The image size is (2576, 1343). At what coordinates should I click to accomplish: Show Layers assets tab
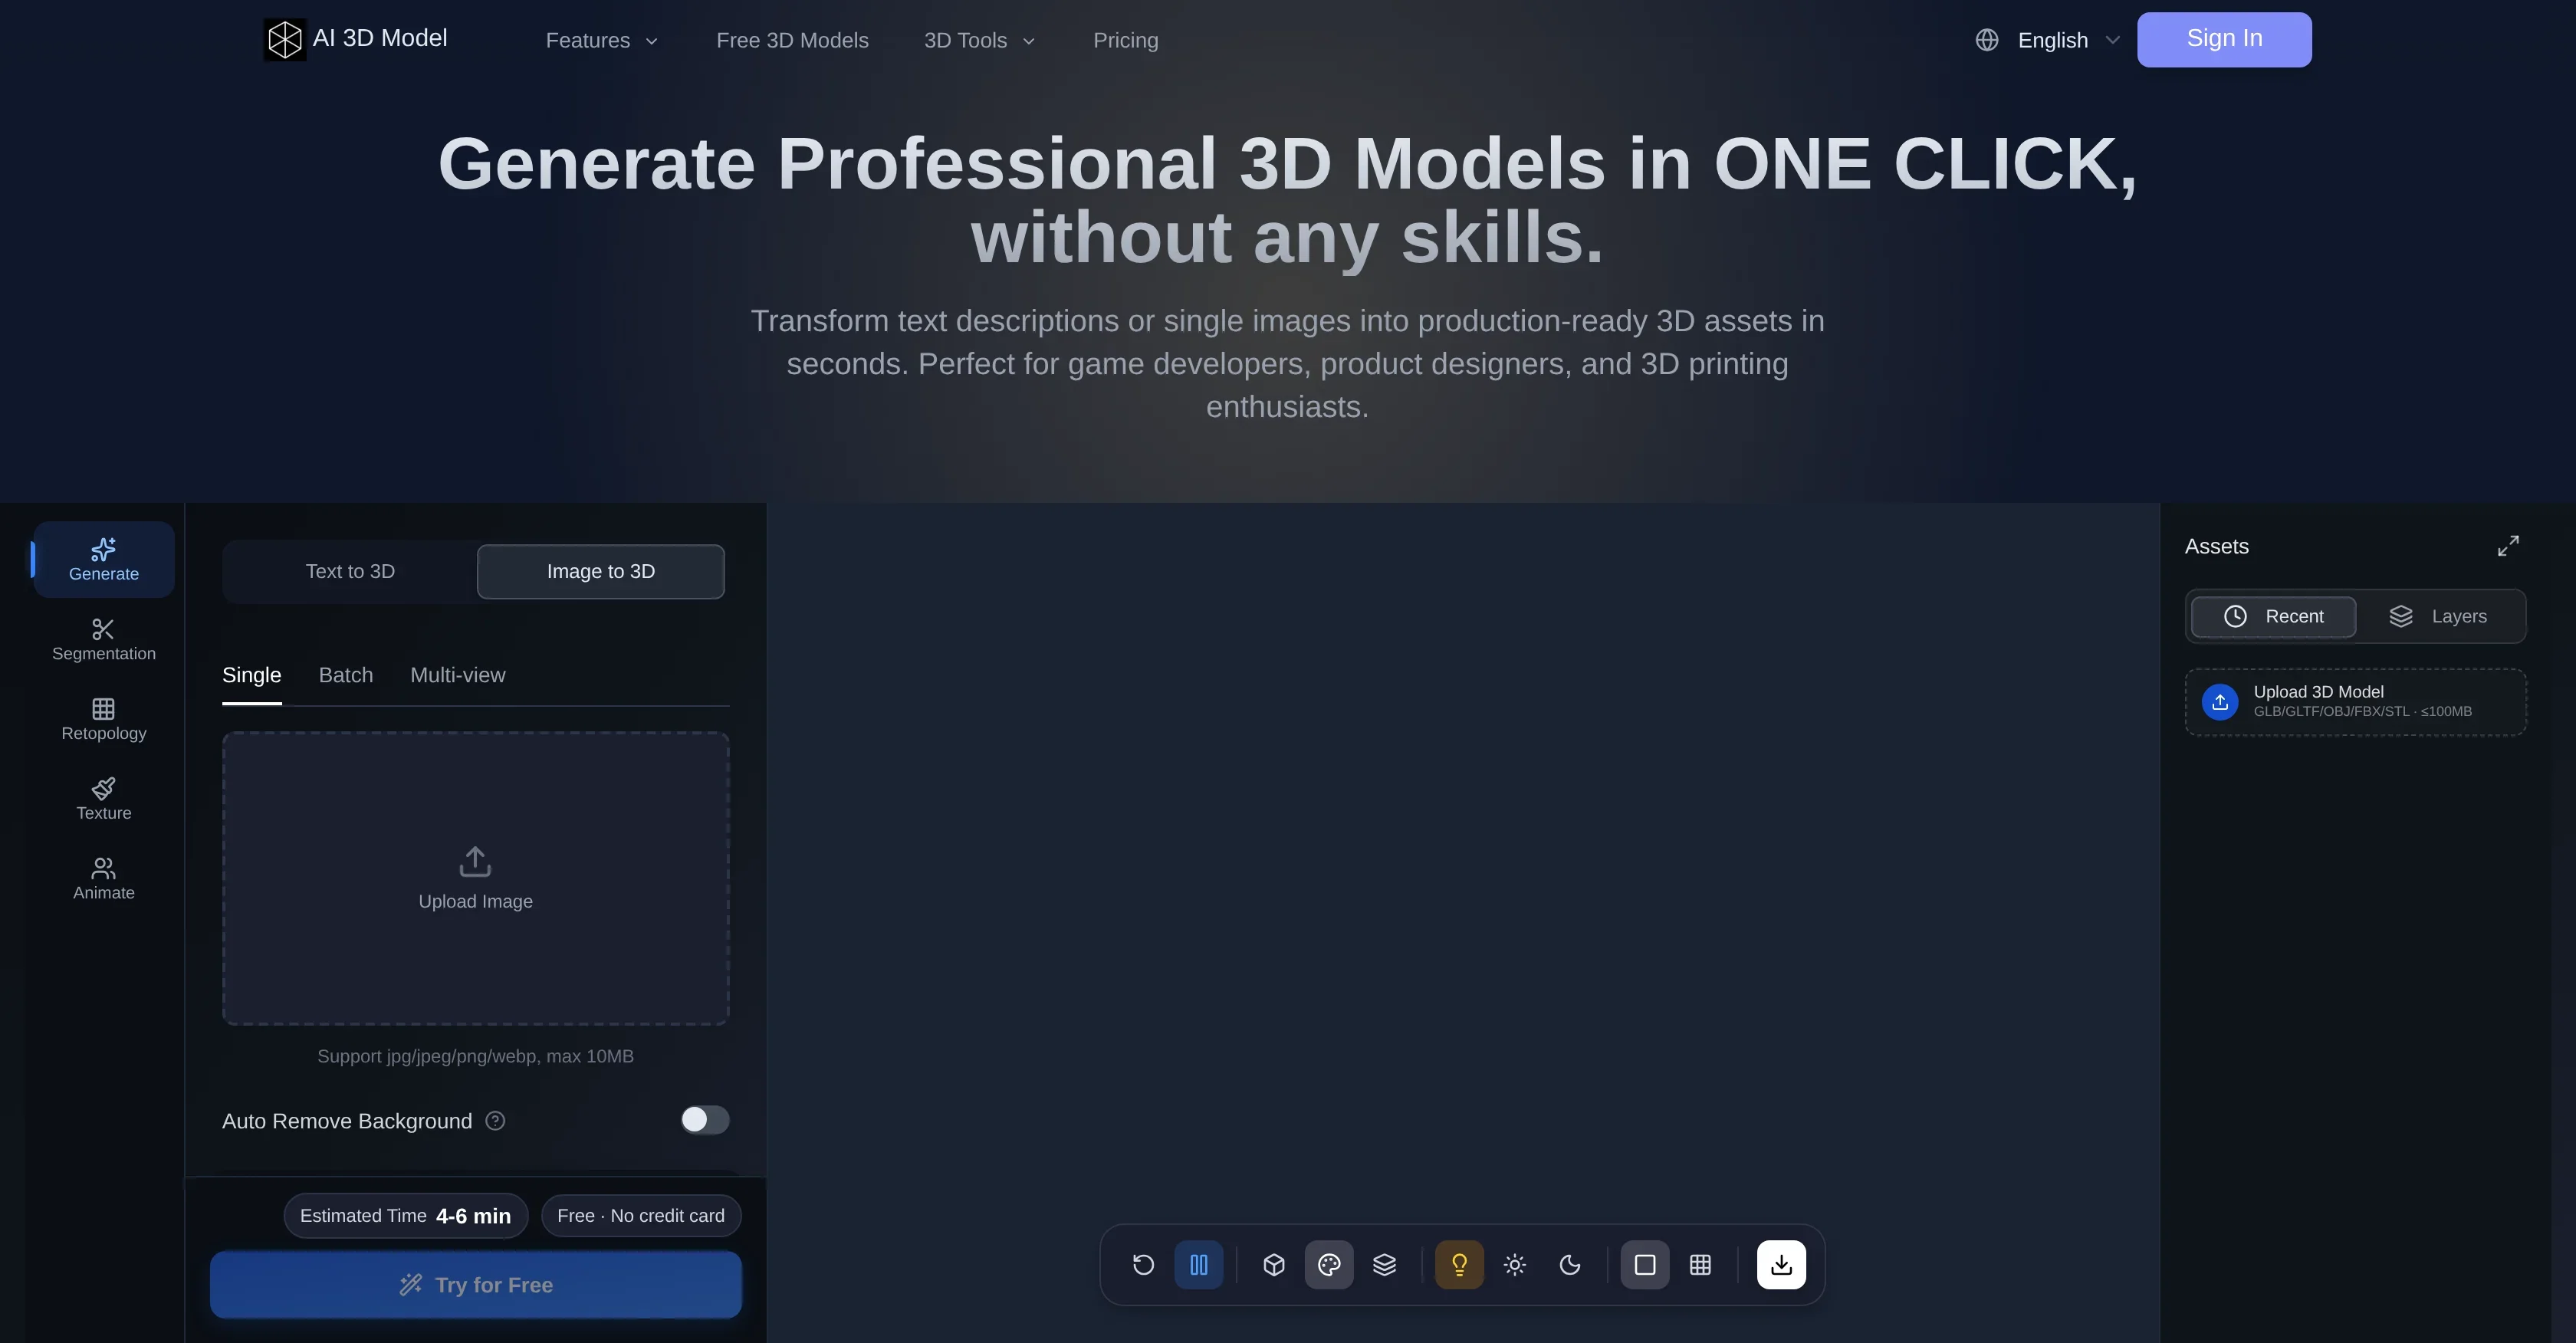click(x=2438, y=616)
